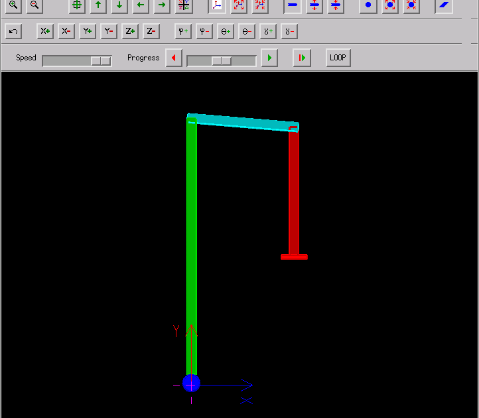Click the red vertical column in the viewport
The image size is (479, 418).
pyautogui.click(x=294, y=192)
